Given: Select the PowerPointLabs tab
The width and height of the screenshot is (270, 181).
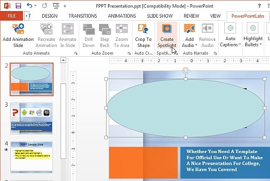Looking at the screenshot, I should 248,16.
